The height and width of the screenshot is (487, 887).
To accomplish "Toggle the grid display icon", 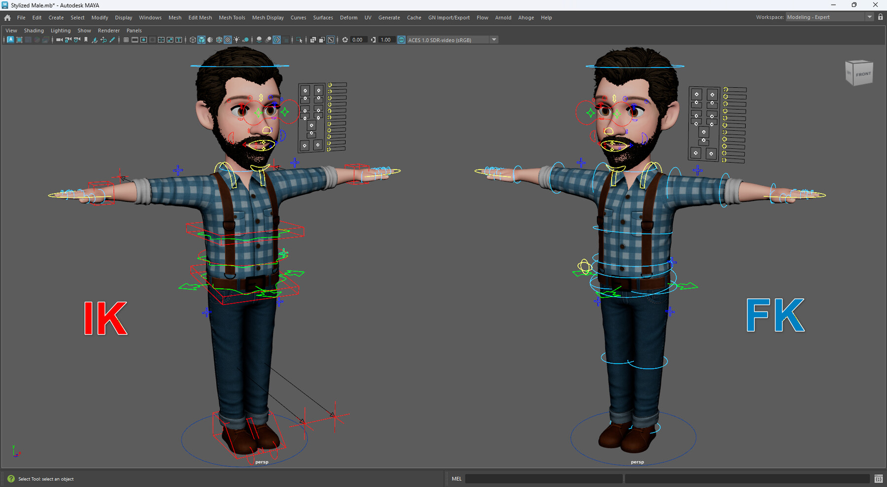I will click(x=126, y=40).
